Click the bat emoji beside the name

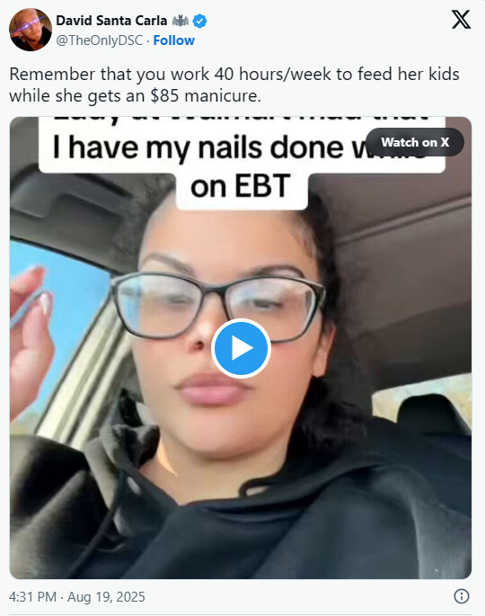[x=181, y=21]
